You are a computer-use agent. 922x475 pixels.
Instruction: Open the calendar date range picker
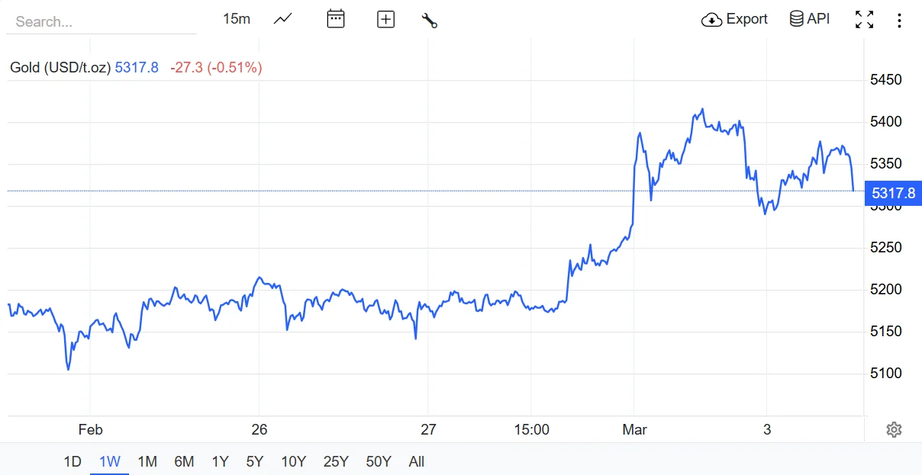(x=336, y=19)
